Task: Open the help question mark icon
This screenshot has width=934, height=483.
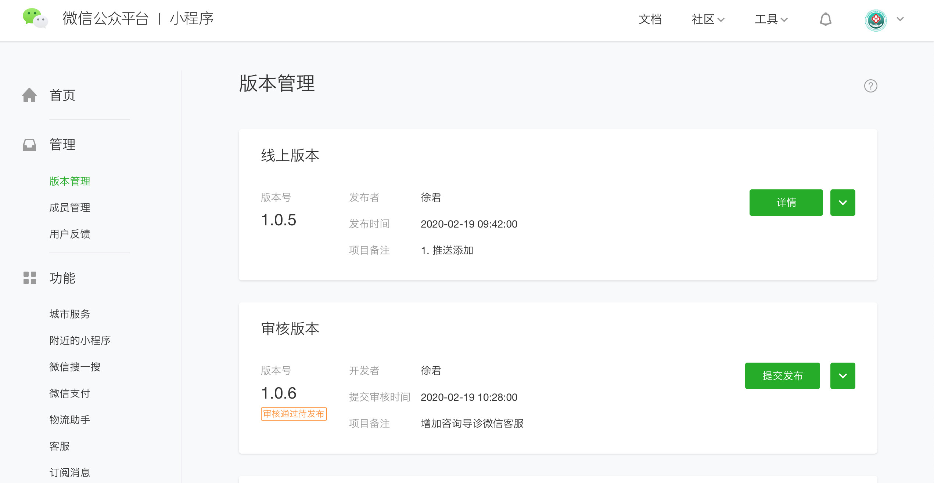Action: 870,86
